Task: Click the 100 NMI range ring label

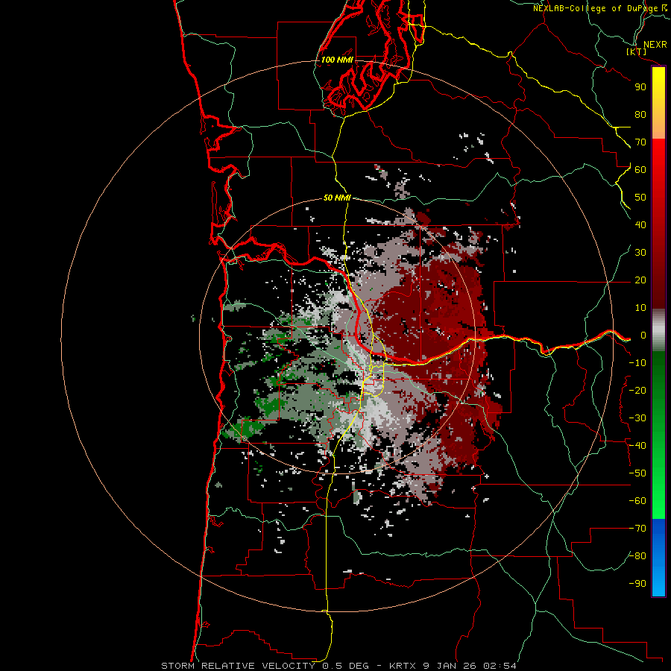Action: [x=337, y=60]
